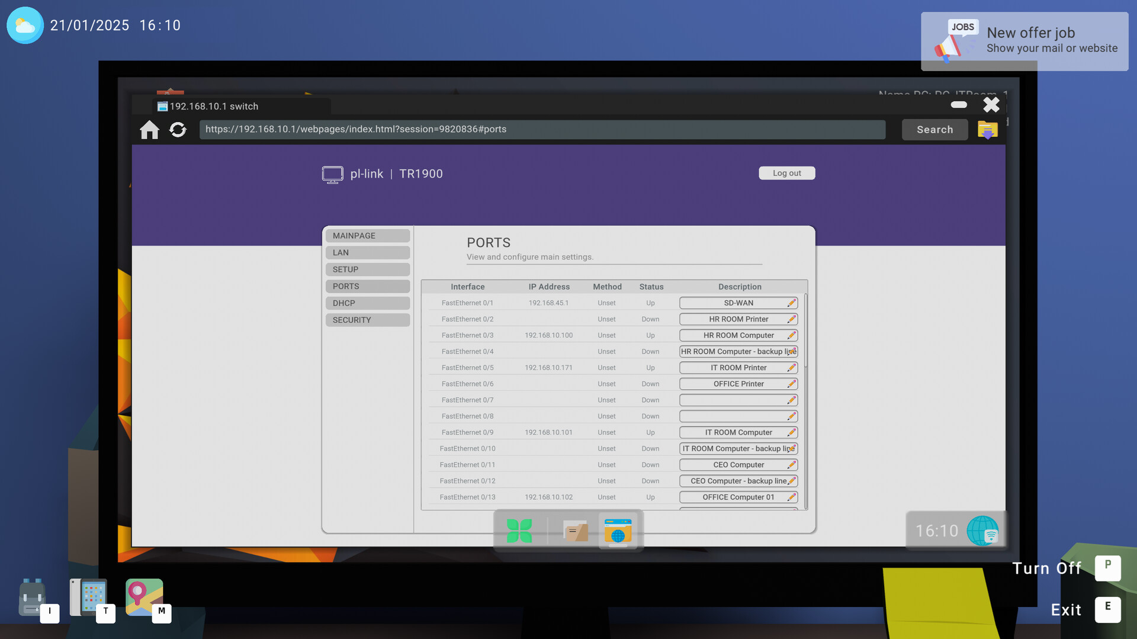Open the network globe tray icon
The height and width of the screenshot is (639, 1137).
tap(982, 531)
